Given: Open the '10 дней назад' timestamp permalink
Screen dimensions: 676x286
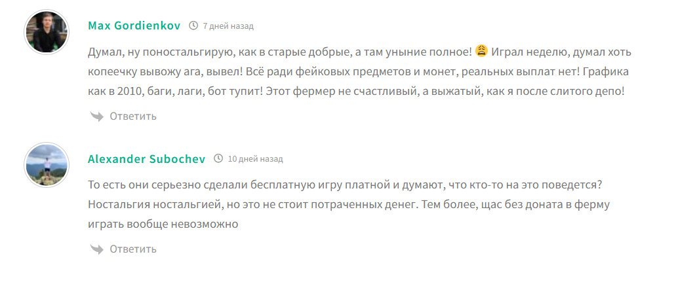Looking at the screenshot, I should (255, 159).
